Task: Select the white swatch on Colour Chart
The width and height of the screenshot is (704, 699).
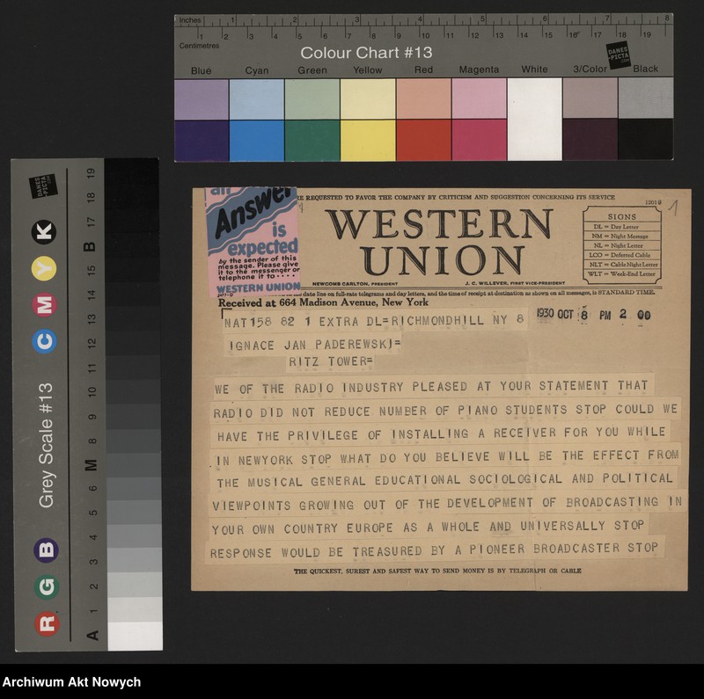Action: point(535,119)
